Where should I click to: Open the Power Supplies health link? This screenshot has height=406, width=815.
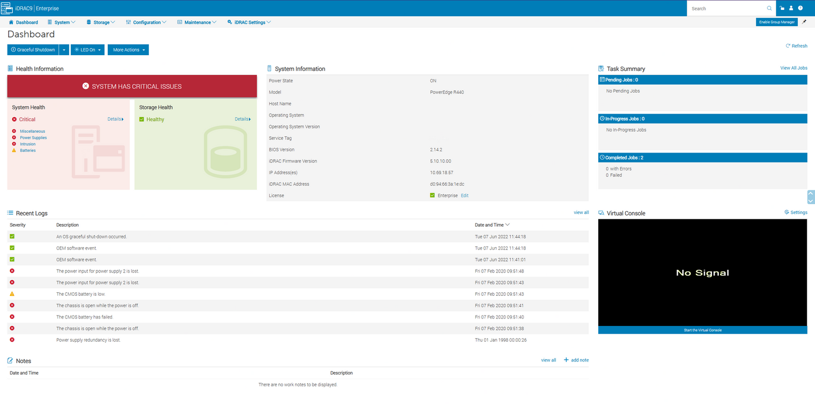pos(33,137)
